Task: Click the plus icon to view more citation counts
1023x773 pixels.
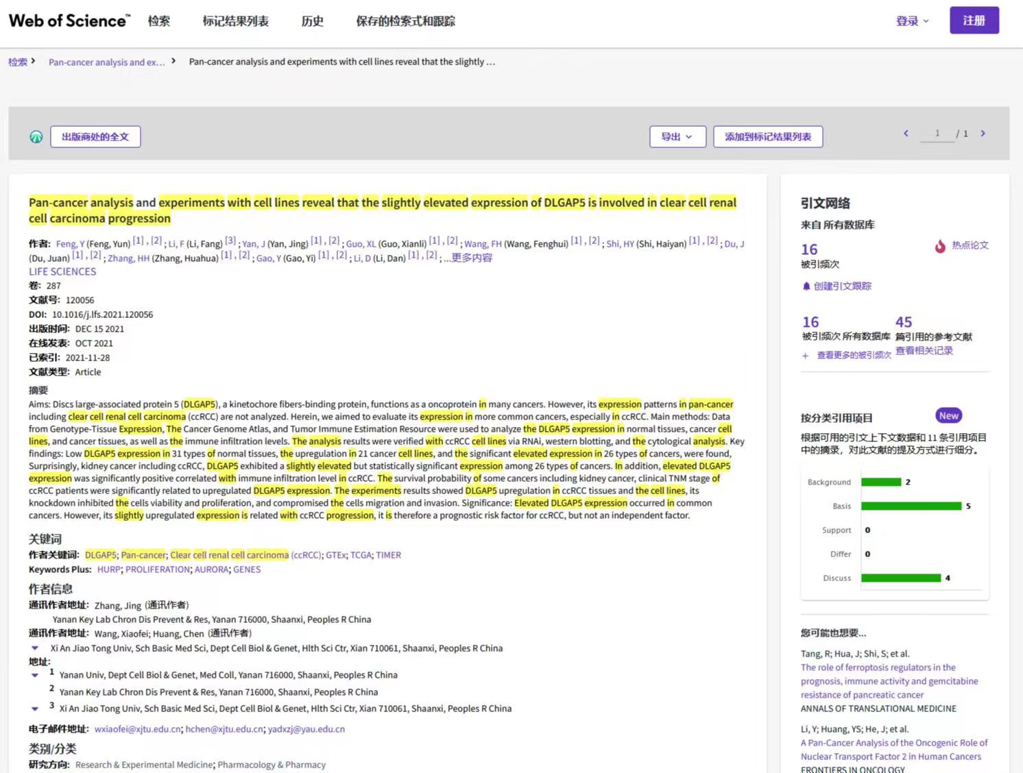Action: tap(806, 356)
